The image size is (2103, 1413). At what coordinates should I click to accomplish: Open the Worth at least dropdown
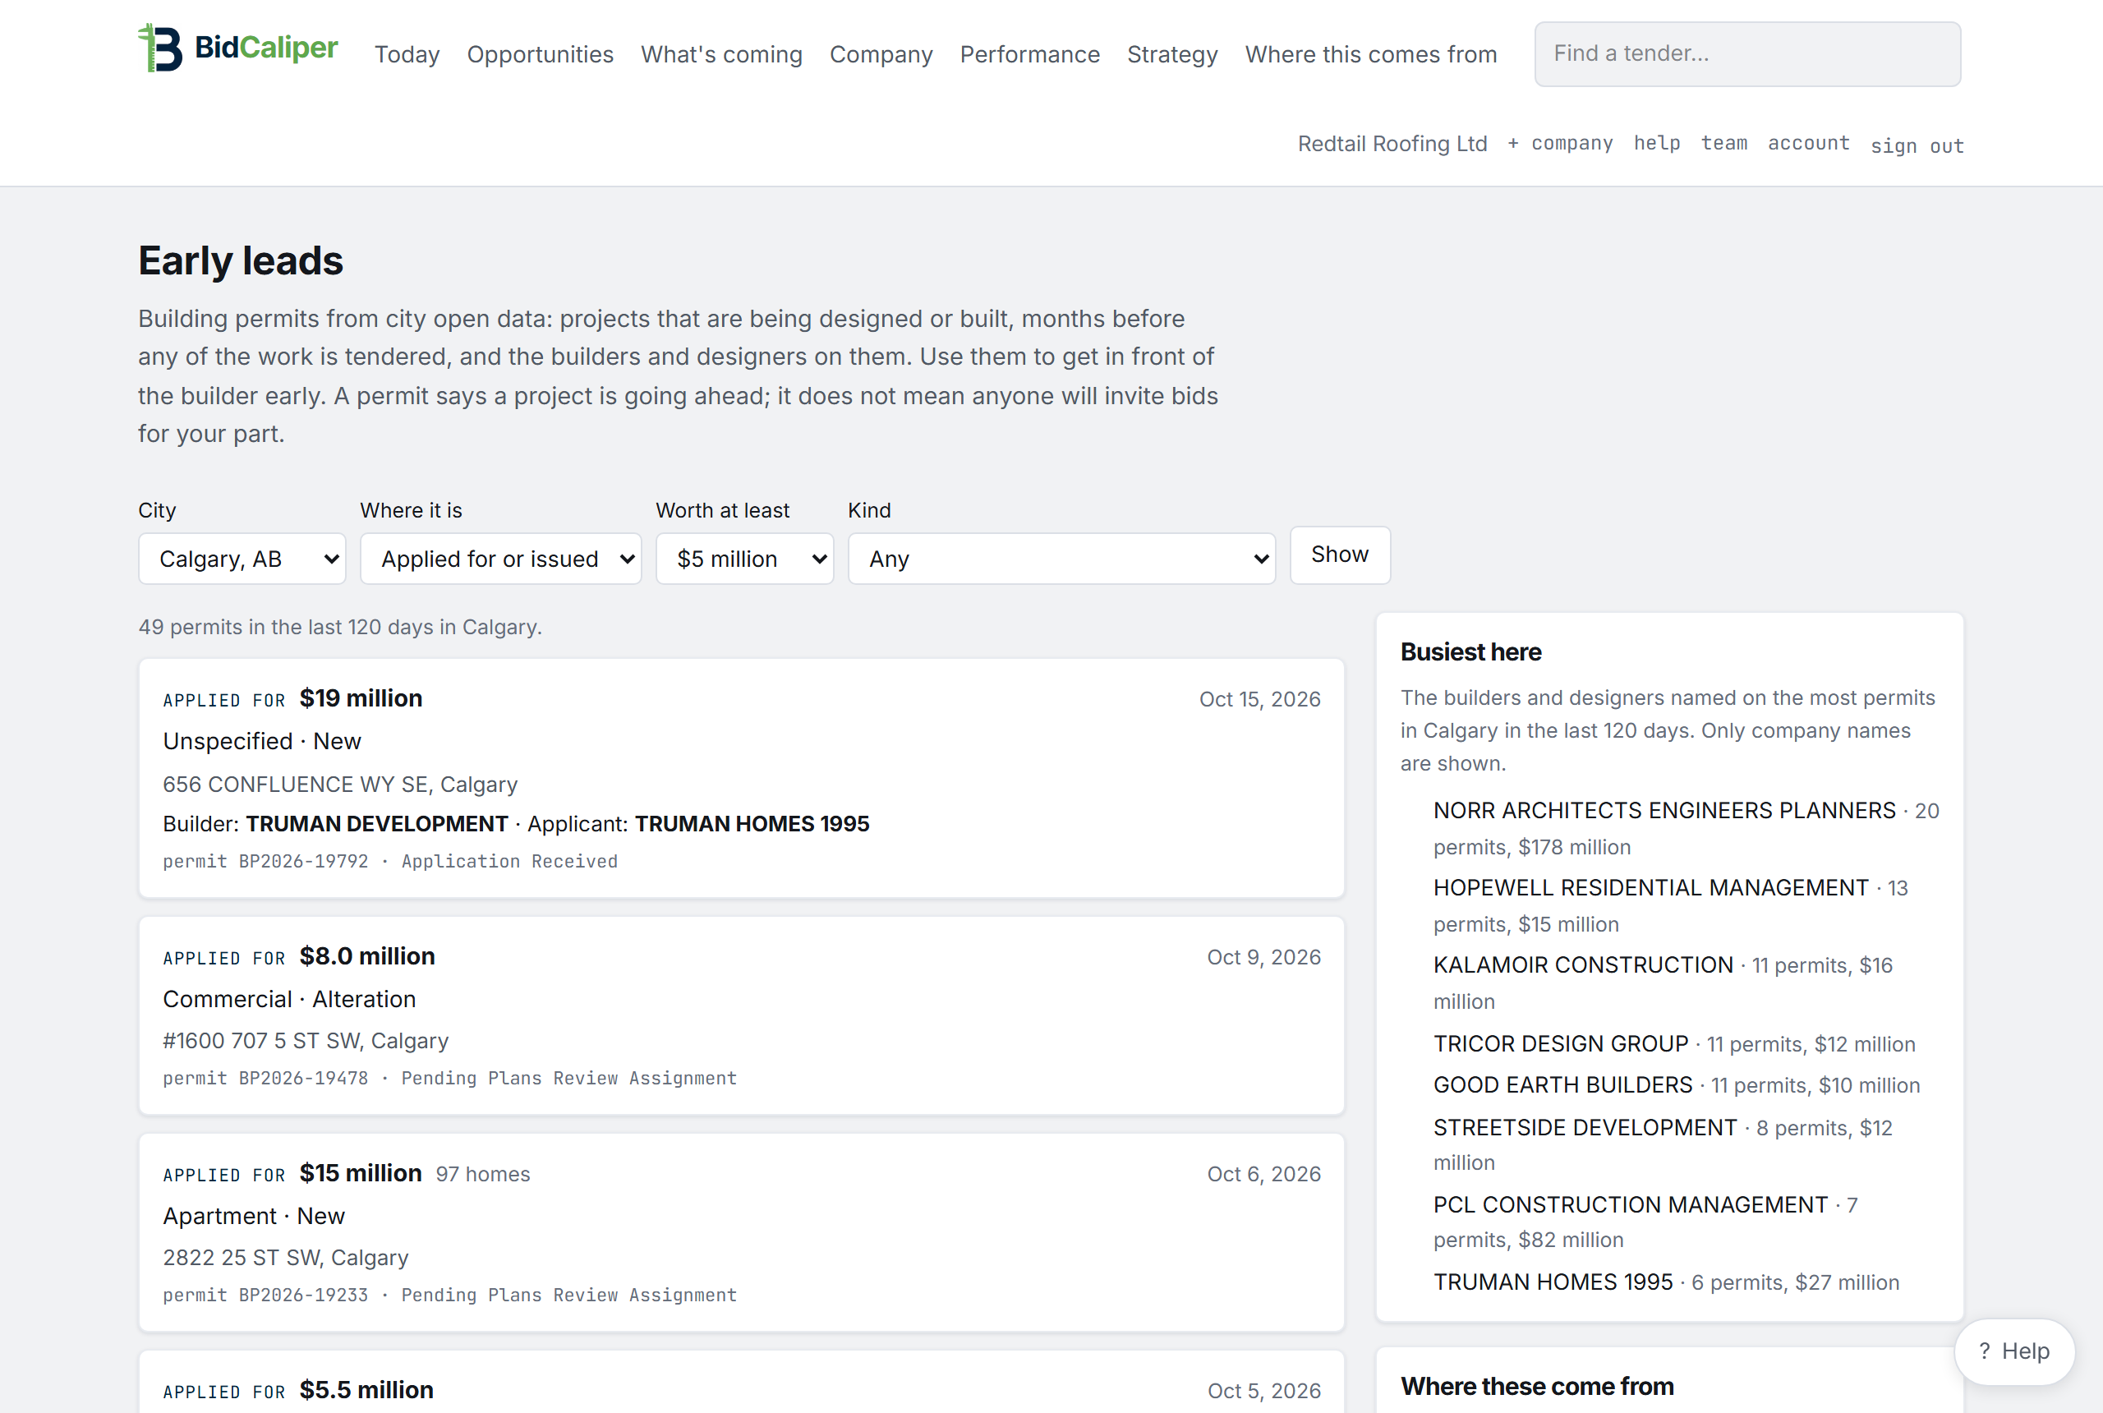click(744, 559)
